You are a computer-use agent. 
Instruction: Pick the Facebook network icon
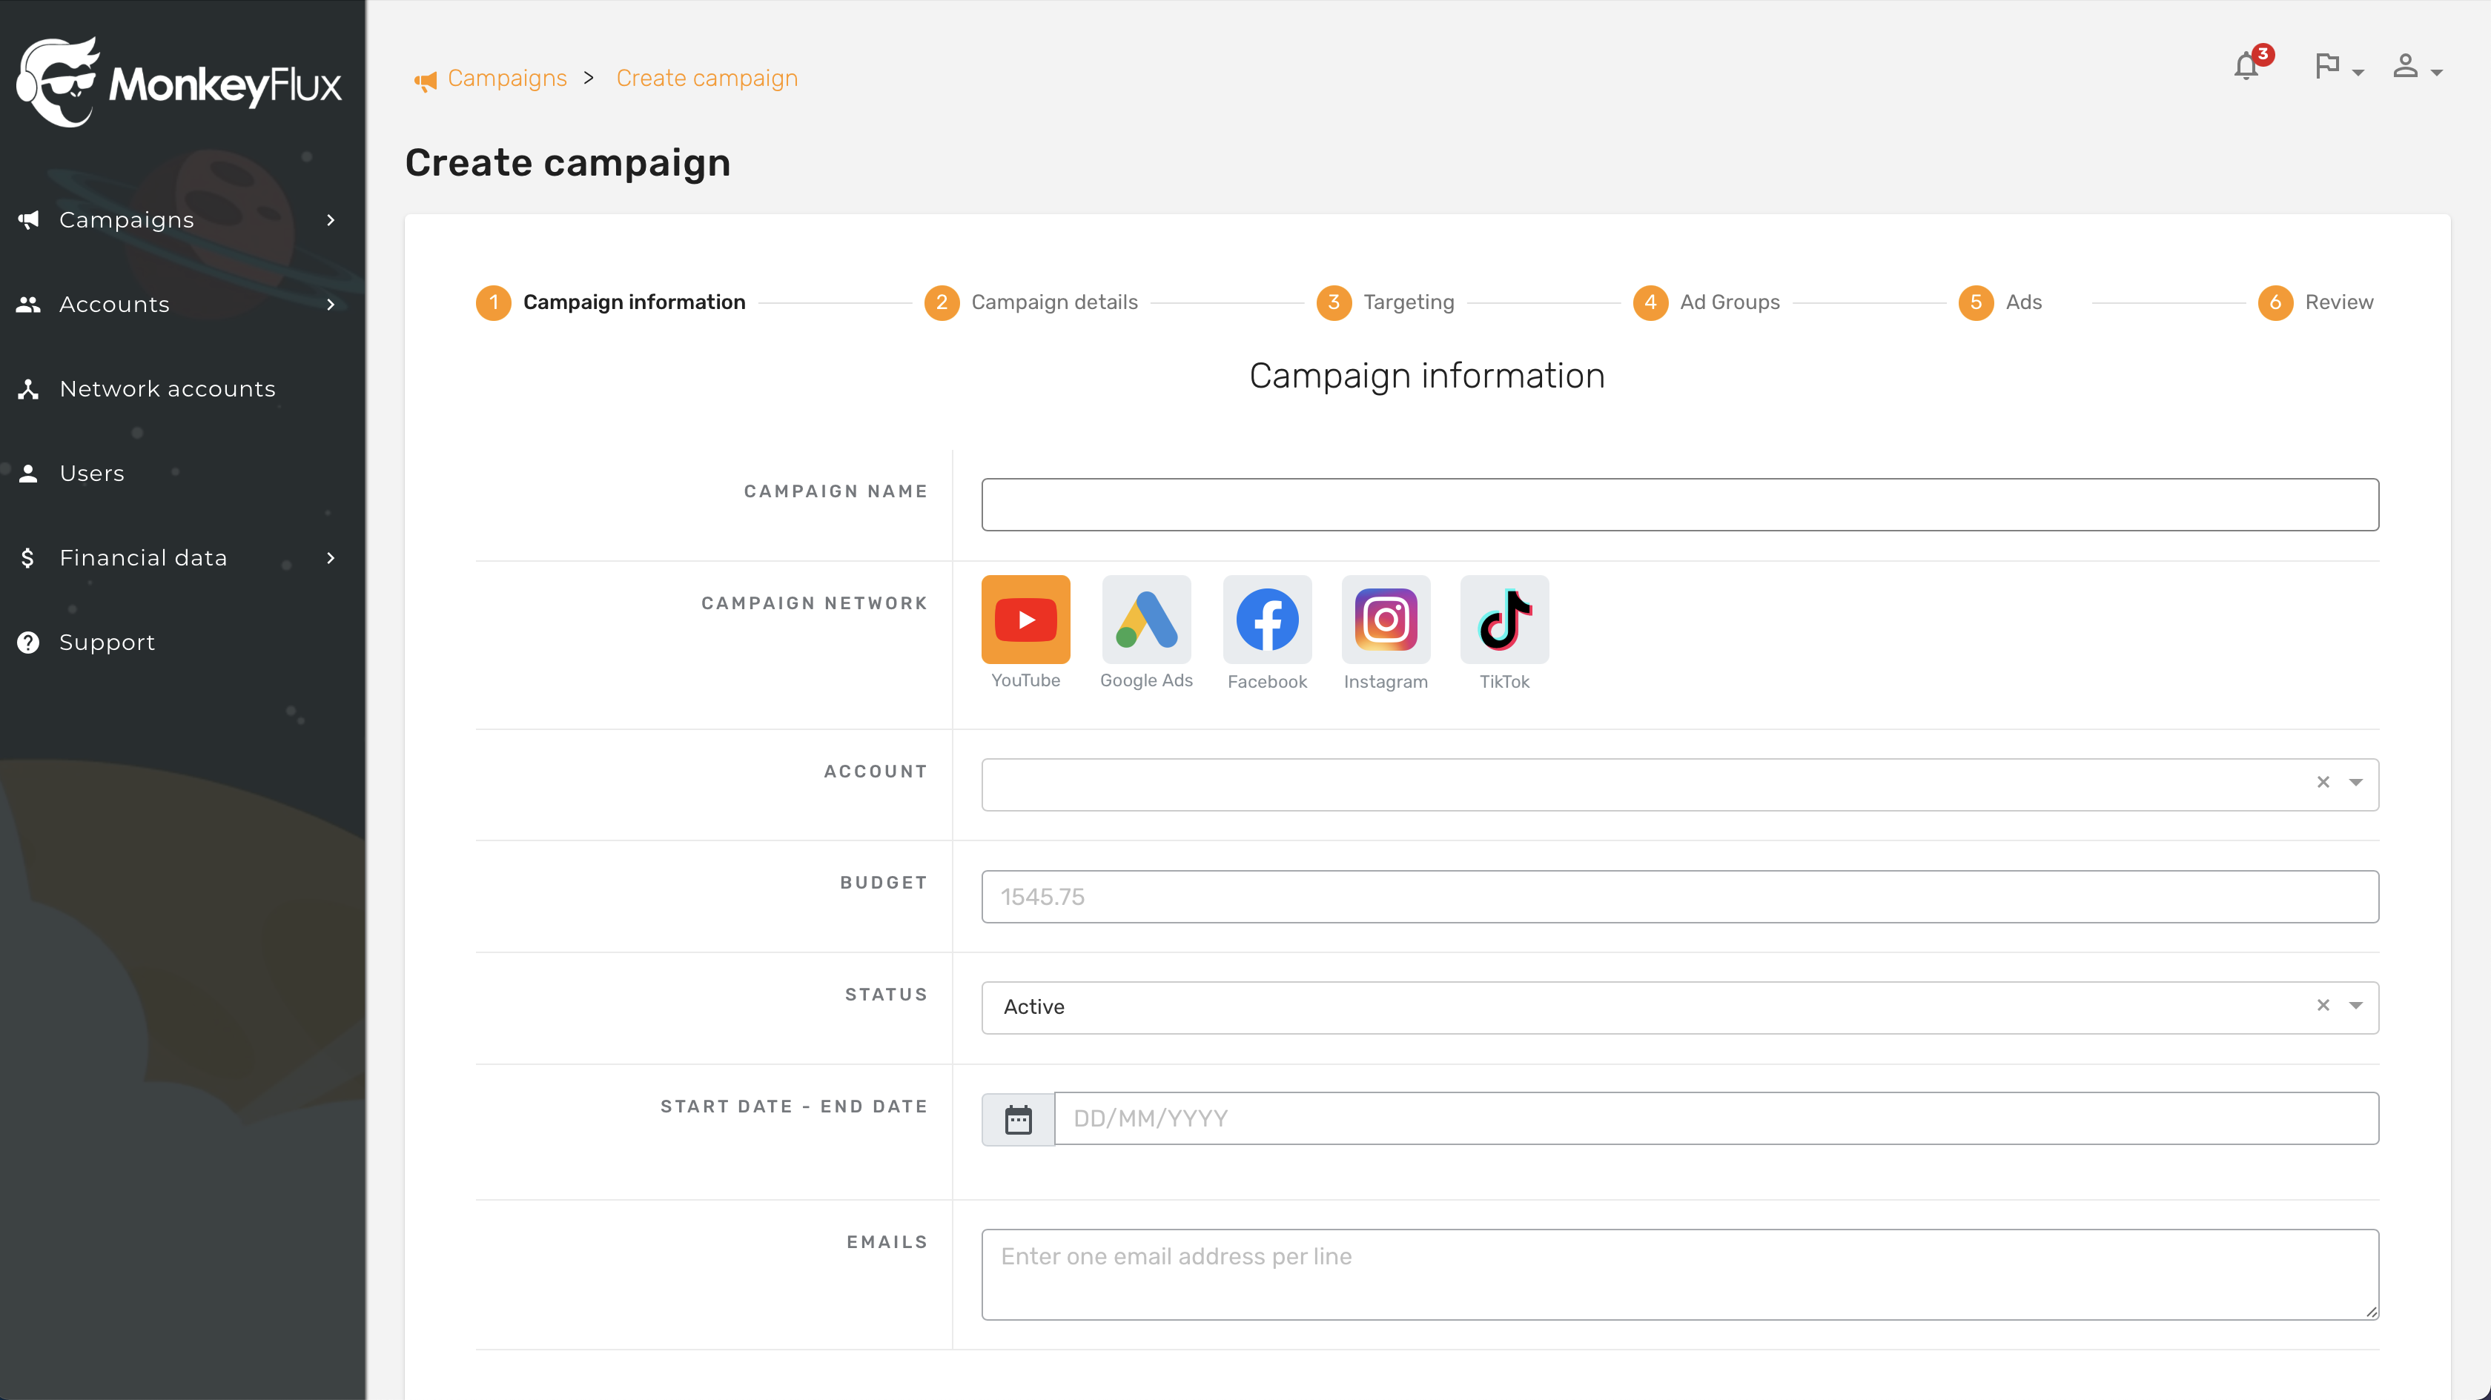click(x=1267, y=620)
